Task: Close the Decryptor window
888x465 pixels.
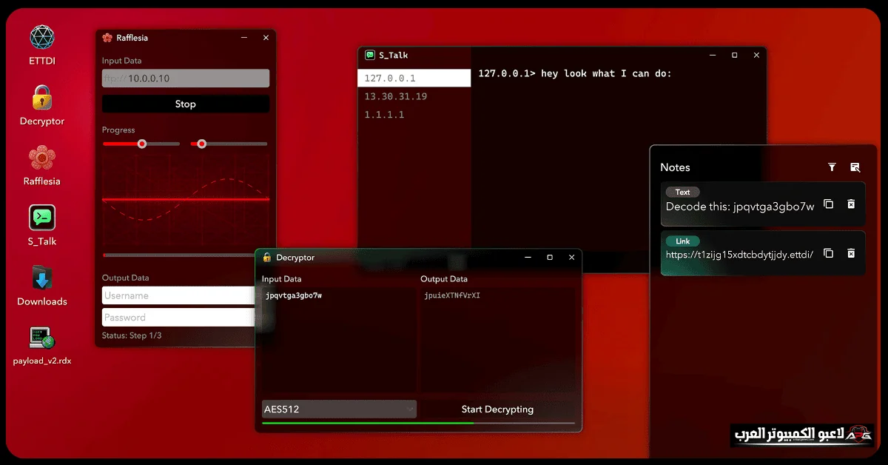Action: [571, 258]
